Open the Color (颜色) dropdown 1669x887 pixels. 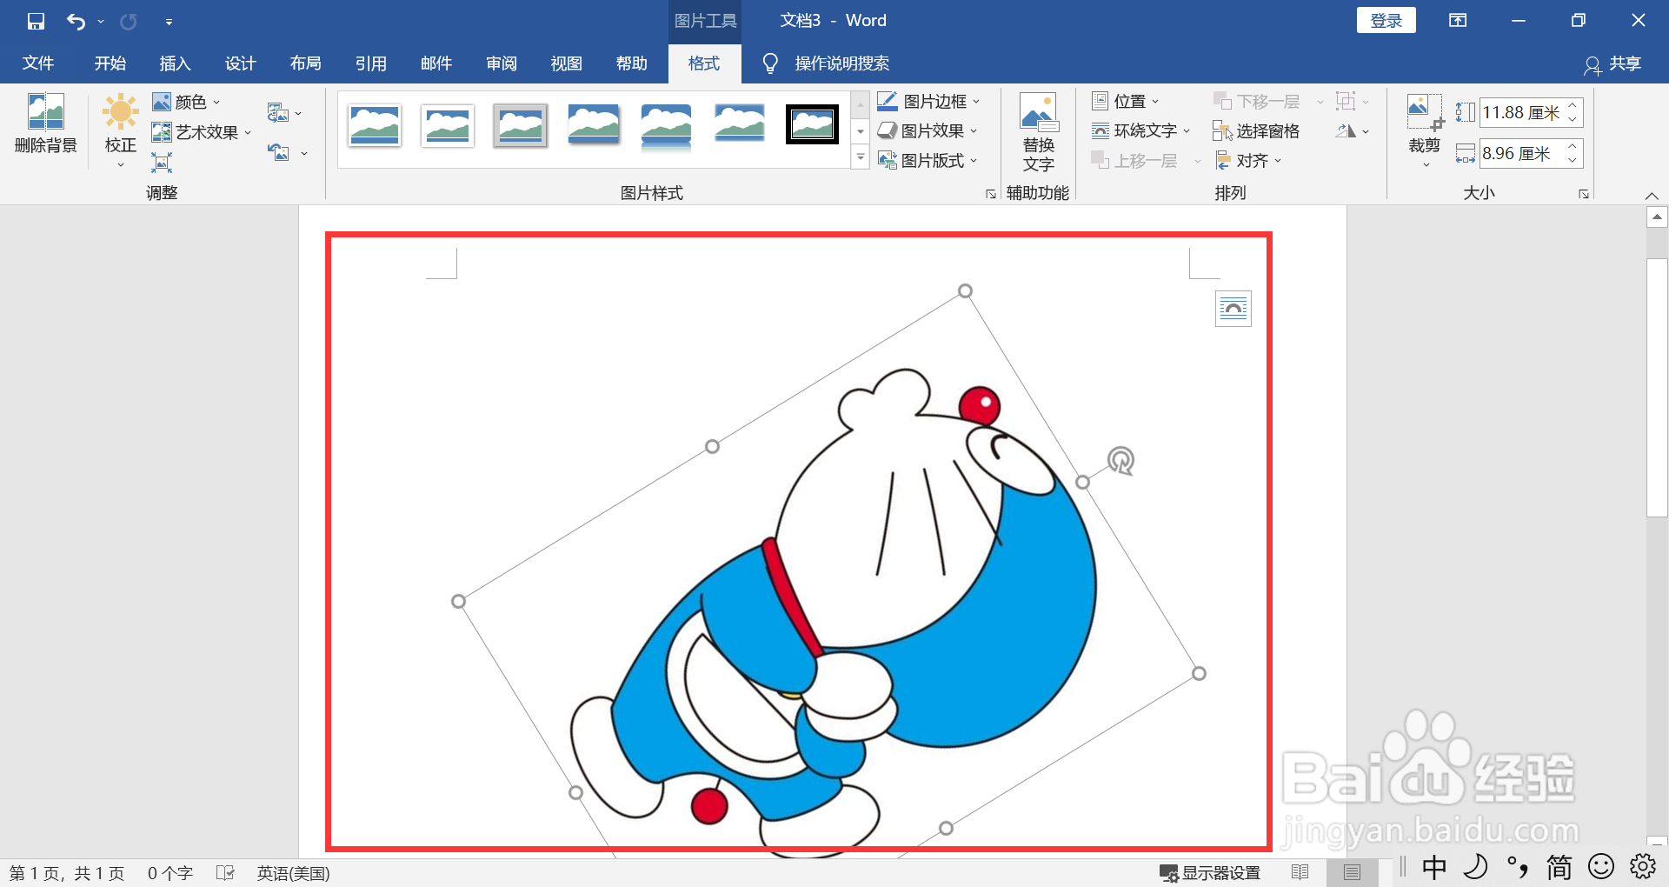(186, 102)
